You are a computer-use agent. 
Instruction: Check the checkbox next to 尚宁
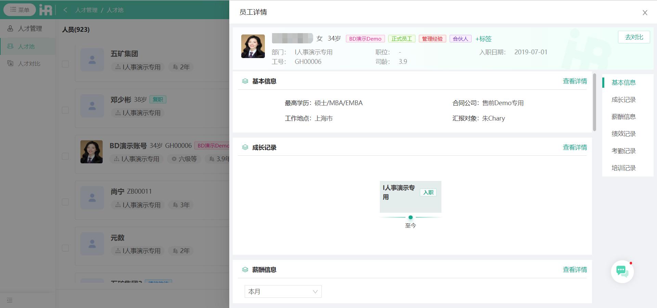pyautogui.click(x=65, y=202)
